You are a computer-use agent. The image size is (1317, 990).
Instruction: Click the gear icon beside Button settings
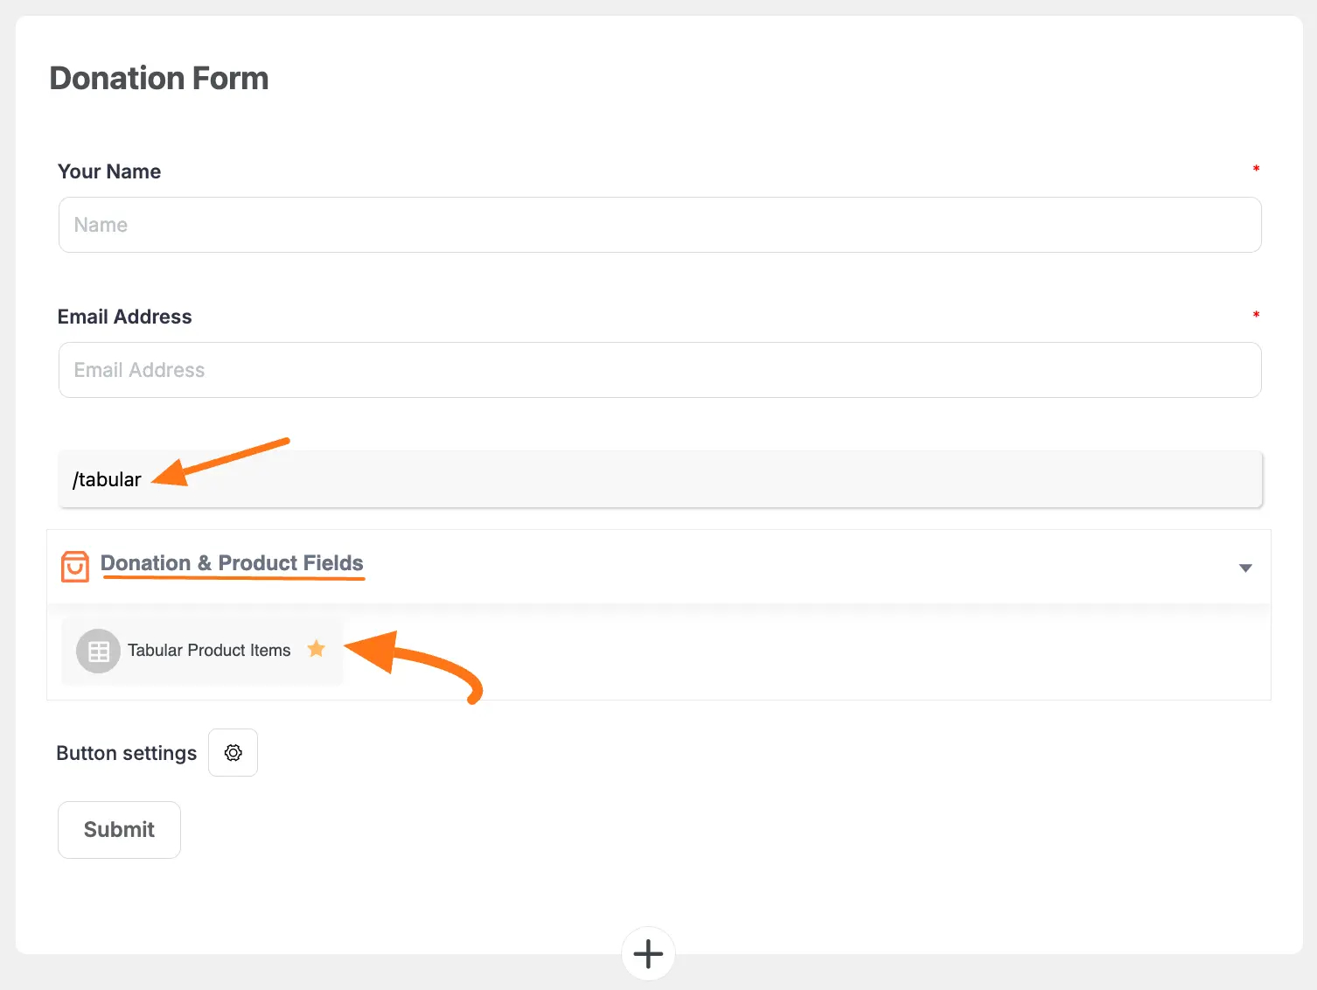pyautogui.click(x=233, y=752)
